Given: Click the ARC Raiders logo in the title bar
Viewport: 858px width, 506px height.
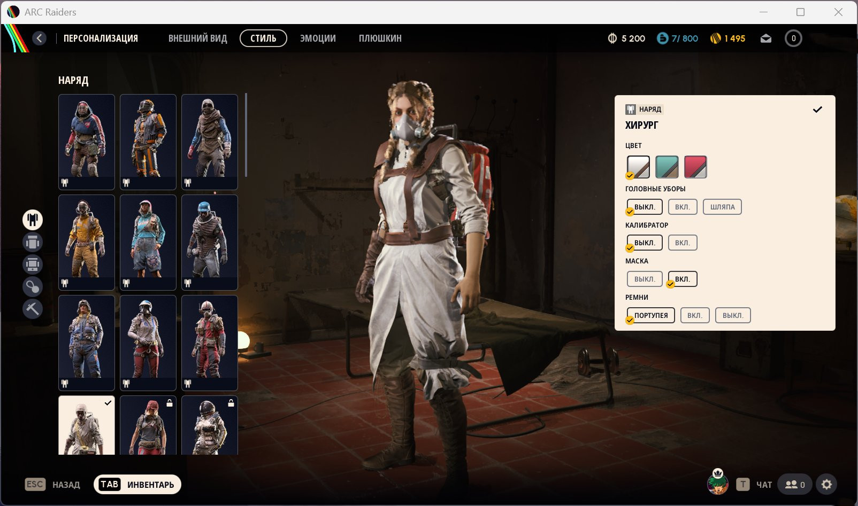Looking at the screenshot, I should click(13, 12).
